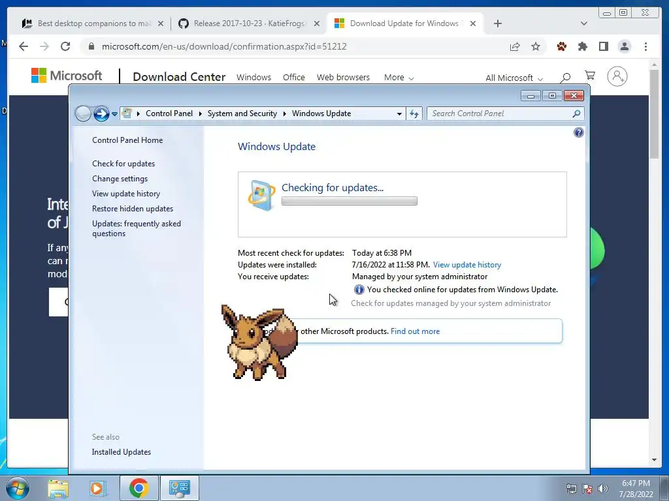This screenshot has width=669, height=501.
Task: Click the search magnifier in Control Panel
Action: (576, 114)
